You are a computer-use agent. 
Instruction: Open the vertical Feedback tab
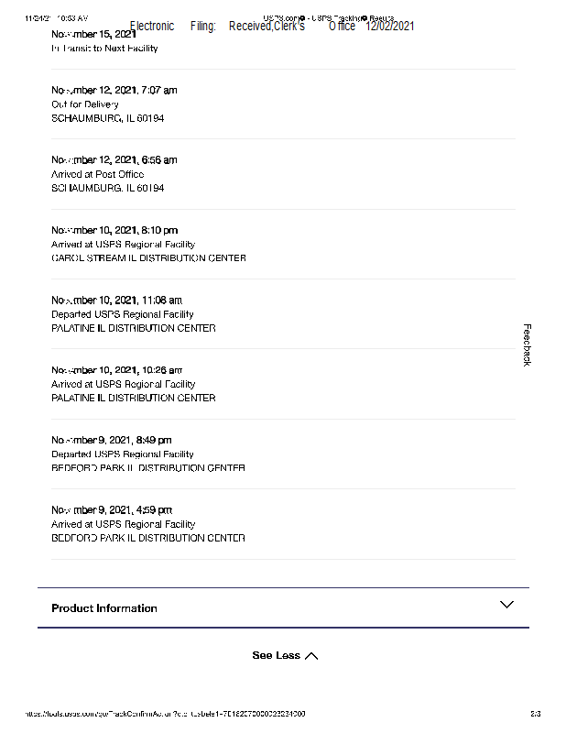tap(527, 345)
